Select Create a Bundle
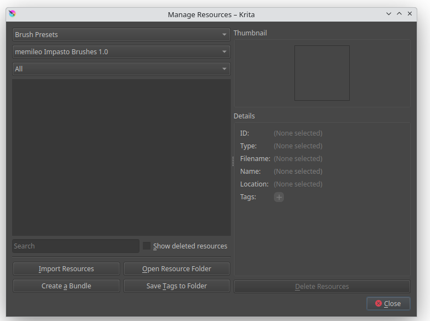This screenshot has height=321, width=430. [66, 286]
